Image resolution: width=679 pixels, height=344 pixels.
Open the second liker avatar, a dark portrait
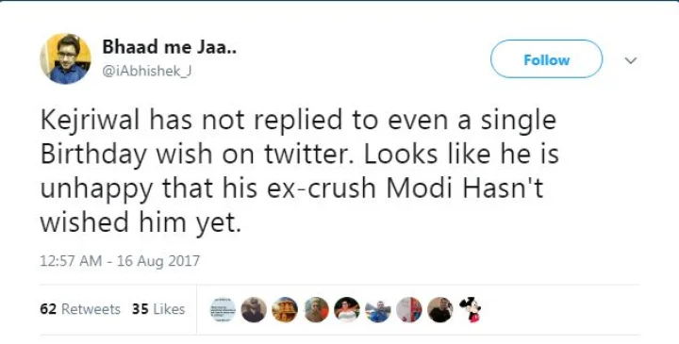pos(254,309)
